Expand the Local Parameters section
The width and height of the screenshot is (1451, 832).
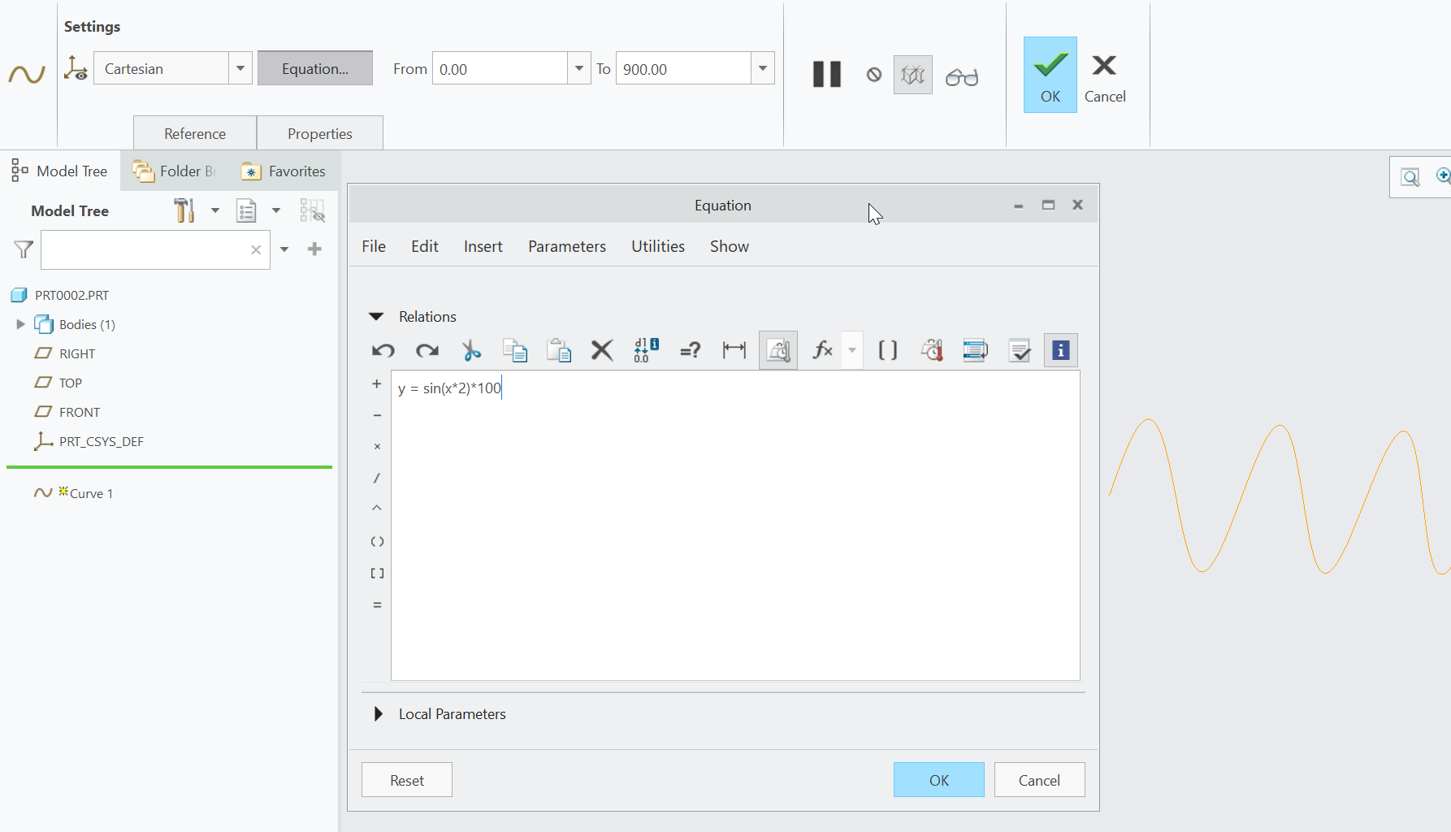click(379, 714)
